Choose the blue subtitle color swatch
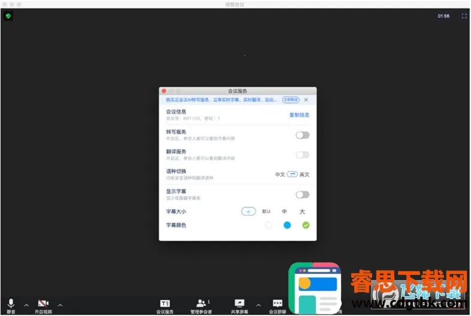This screenshot has height=316, width=471. [x=287, y=225]
